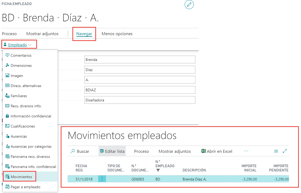The height and width of the screenshot is (193, 301).
Task: Open Comentarios from the Empleado menu icon
Action: (x=8, y=55)
